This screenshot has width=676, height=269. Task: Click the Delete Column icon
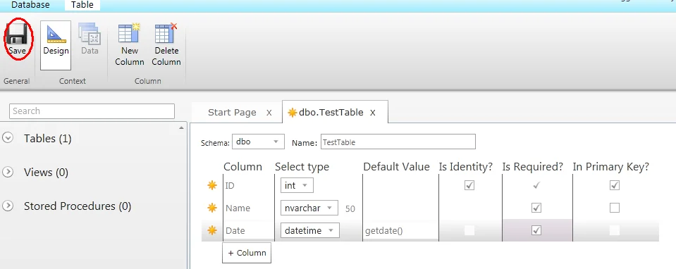(166, 33)
